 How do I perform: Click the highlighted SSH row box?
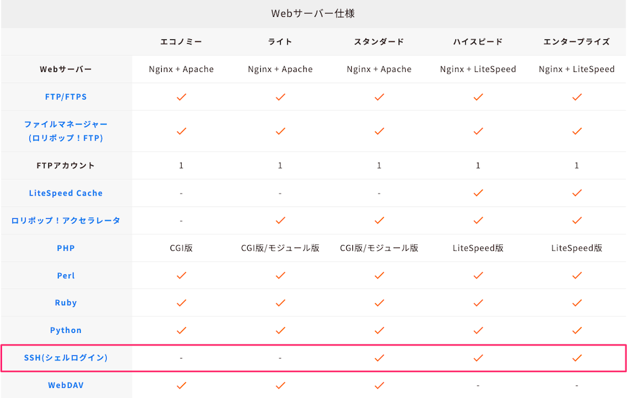(x=313, y=357)
